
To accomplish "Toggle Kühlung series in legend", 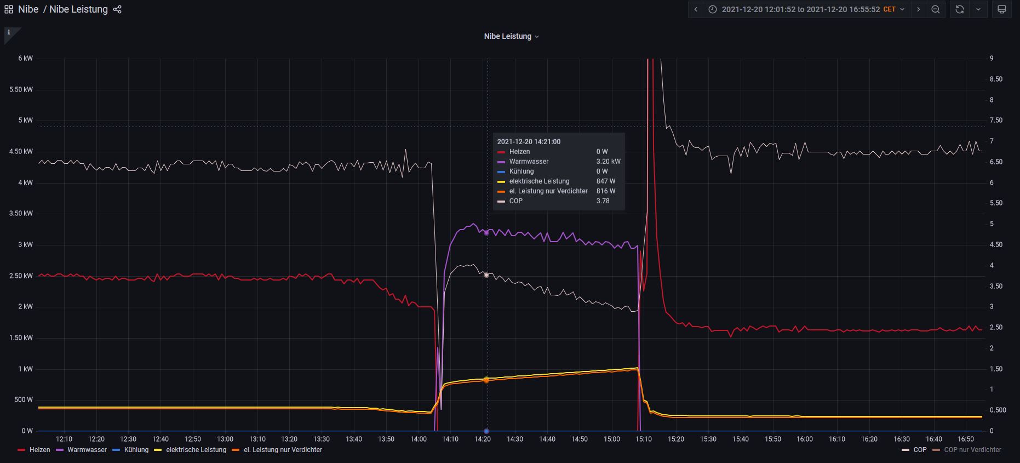I will 136,450.
